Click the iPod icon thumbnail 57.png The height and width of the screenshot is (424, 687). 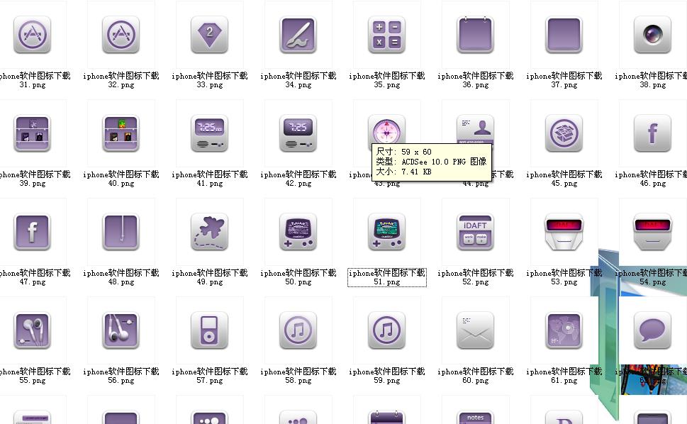[x=209, y=330]
